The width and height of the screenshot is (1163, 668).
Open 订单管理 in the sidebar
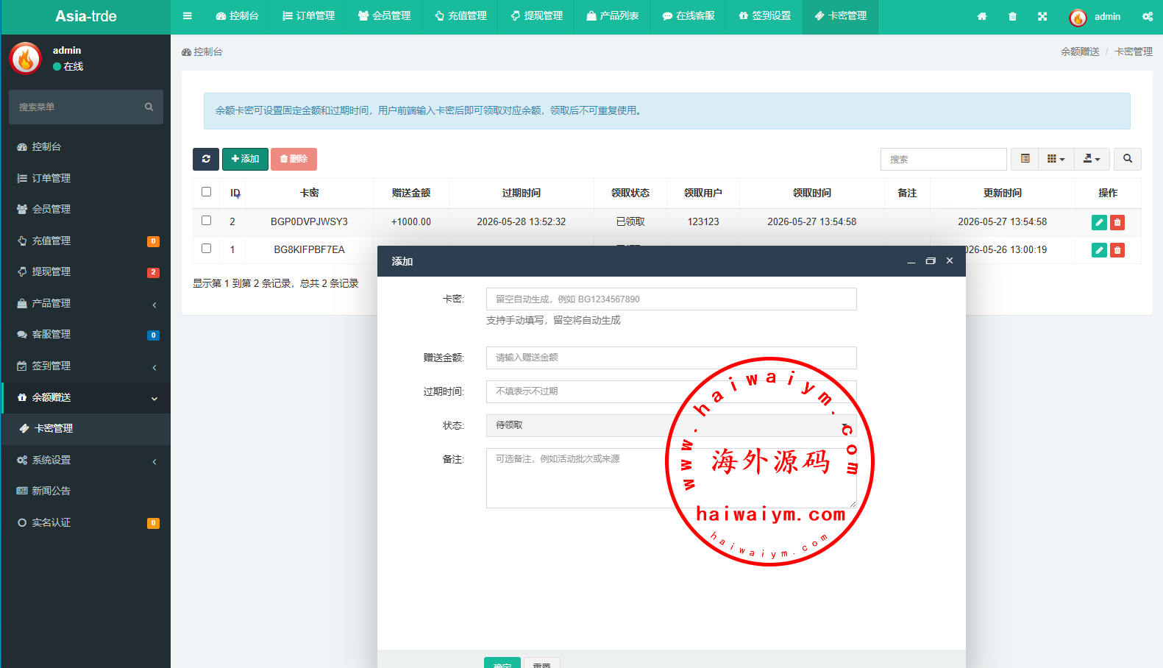[x=86, y=178]
